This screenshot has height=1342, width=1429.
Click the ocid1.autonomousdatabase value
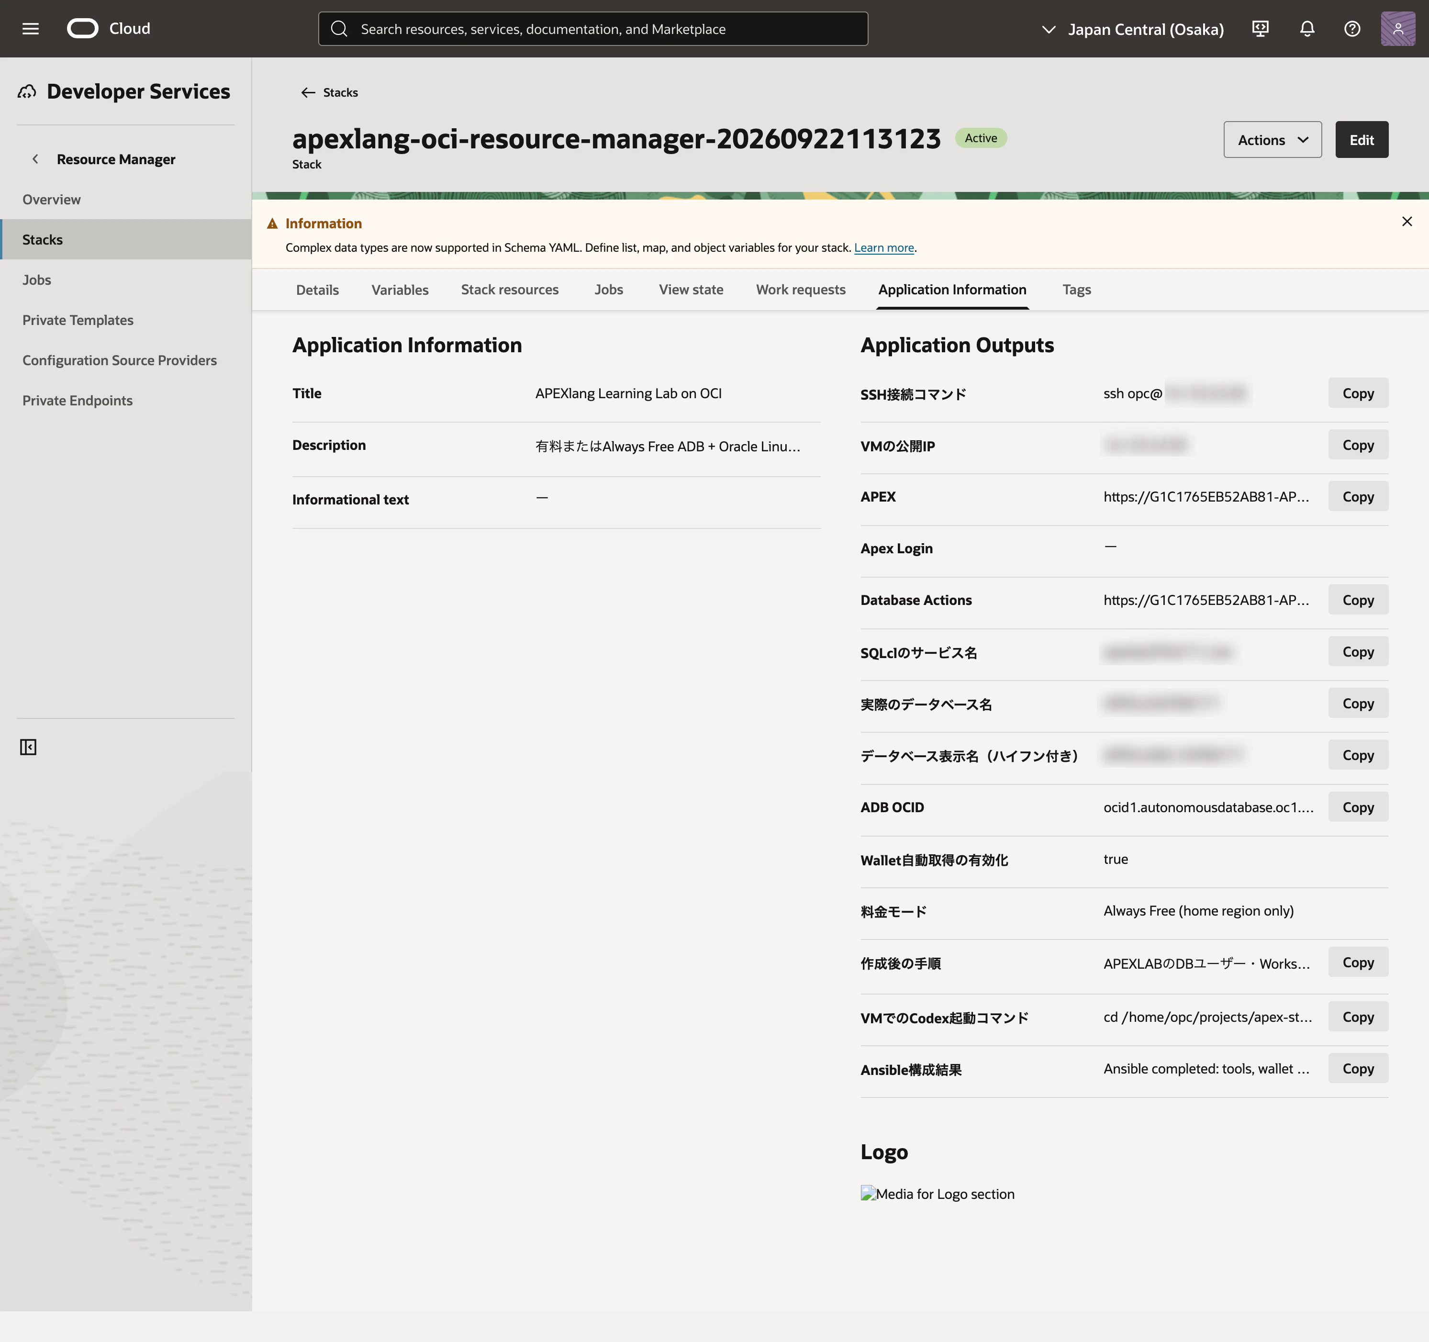[x=1208, y=807]
